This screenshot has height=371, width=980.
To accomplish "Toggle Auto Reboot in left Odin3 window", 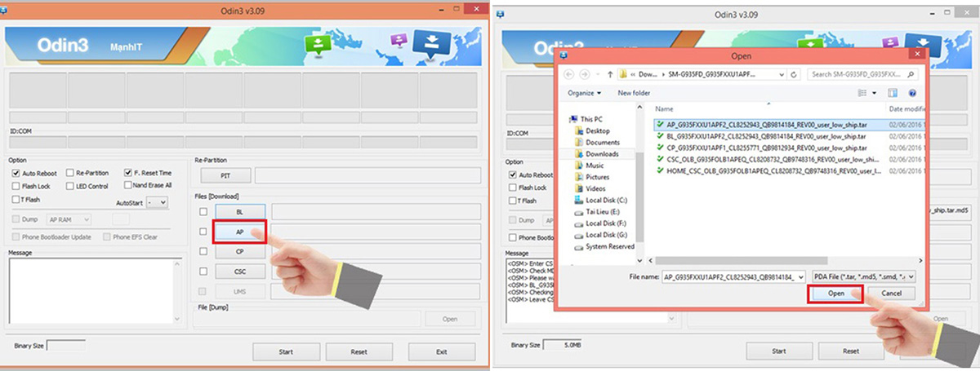I will point(16,174).
